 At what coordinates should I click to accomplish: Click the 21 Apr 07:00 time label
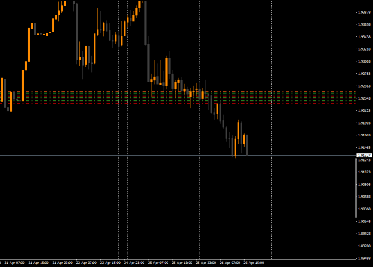click(x=14, y=263)
